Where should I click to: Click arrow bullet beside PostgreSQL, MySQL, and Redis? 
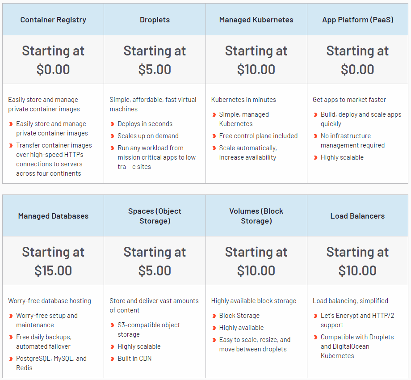(11, 359)
